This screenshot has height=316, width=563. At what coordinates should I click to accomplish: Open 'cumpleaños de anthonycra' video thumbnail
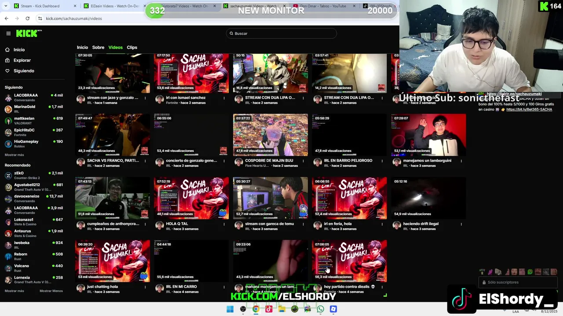(112, 198)
